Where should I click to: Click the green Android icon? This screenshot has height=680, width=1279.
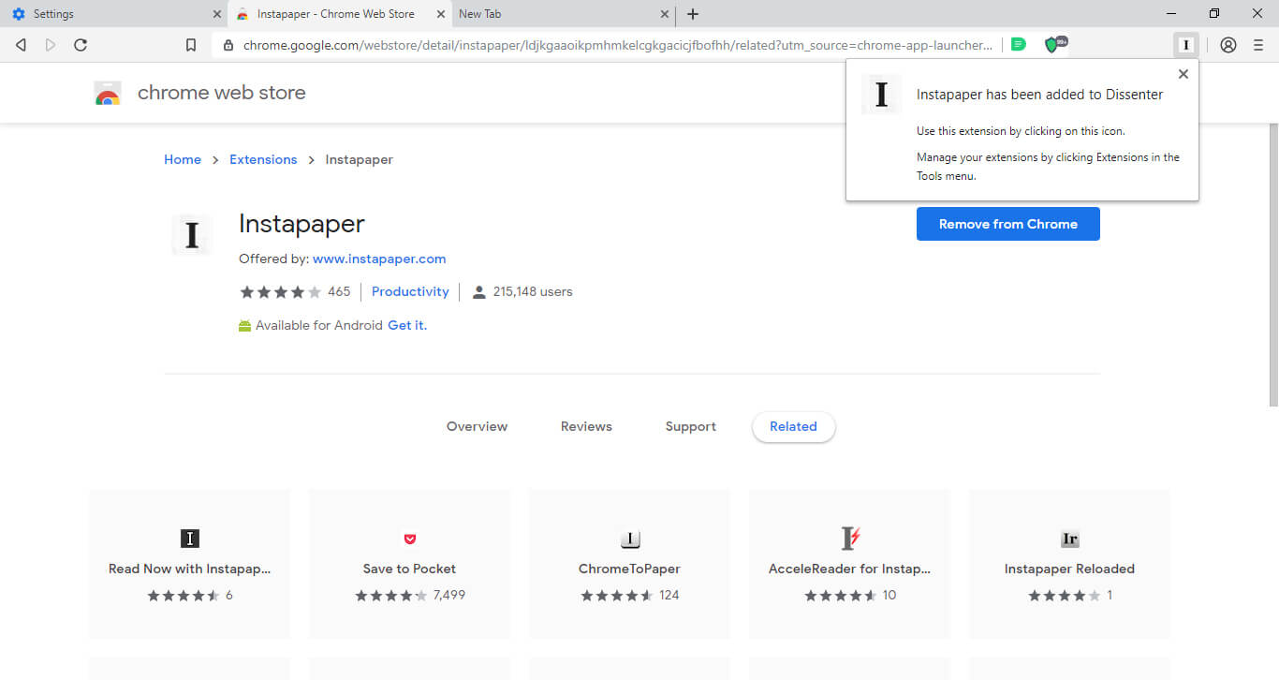pyautogui.click(x=245, y=326)
